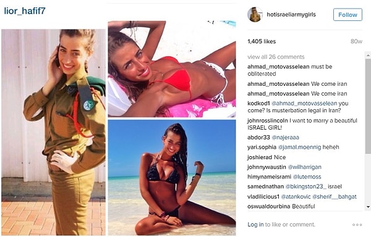The height and width of the screenshot is (237, 371).
Task: Click the 80w post timestamp
Action: [x=356, y=41]
